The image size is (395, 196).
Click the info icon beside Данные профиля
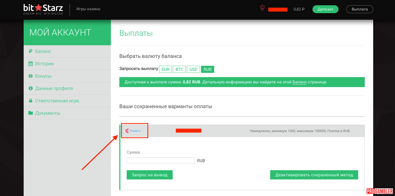tap(30, 88)
